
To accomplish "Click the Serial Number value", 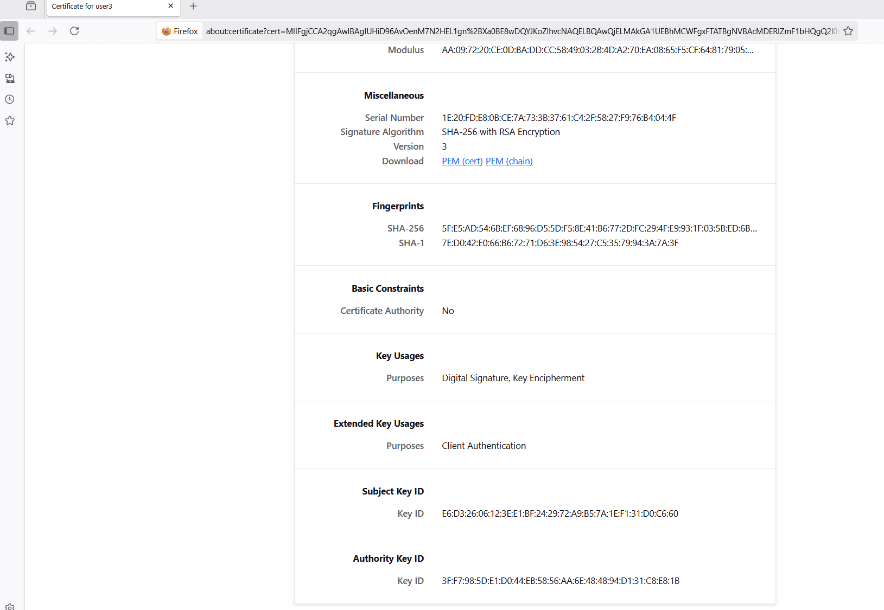I will (x=559, y=118).
